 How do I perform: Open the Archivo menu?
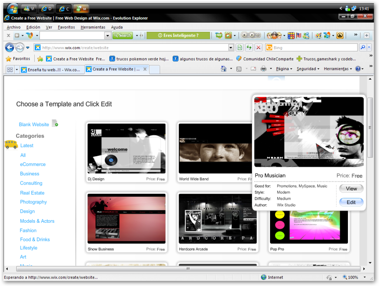tap(14, 27)
